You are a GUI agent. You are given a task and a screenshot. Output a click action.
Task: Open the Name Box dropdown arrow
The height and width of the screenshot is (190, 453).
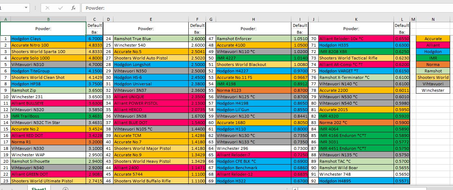[x=26, y=8]
